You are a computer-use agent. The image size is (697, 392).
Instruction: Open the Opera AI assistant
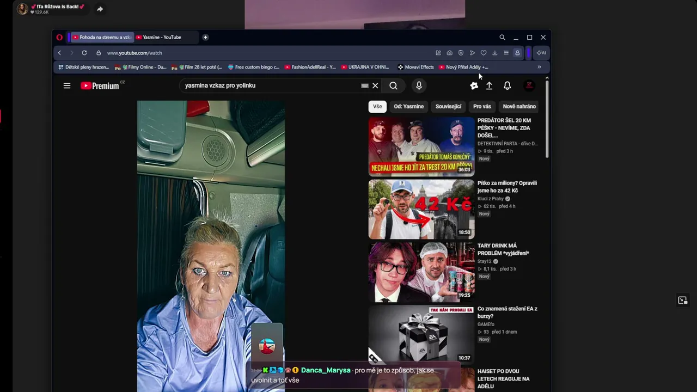click(x=541, y=53)
